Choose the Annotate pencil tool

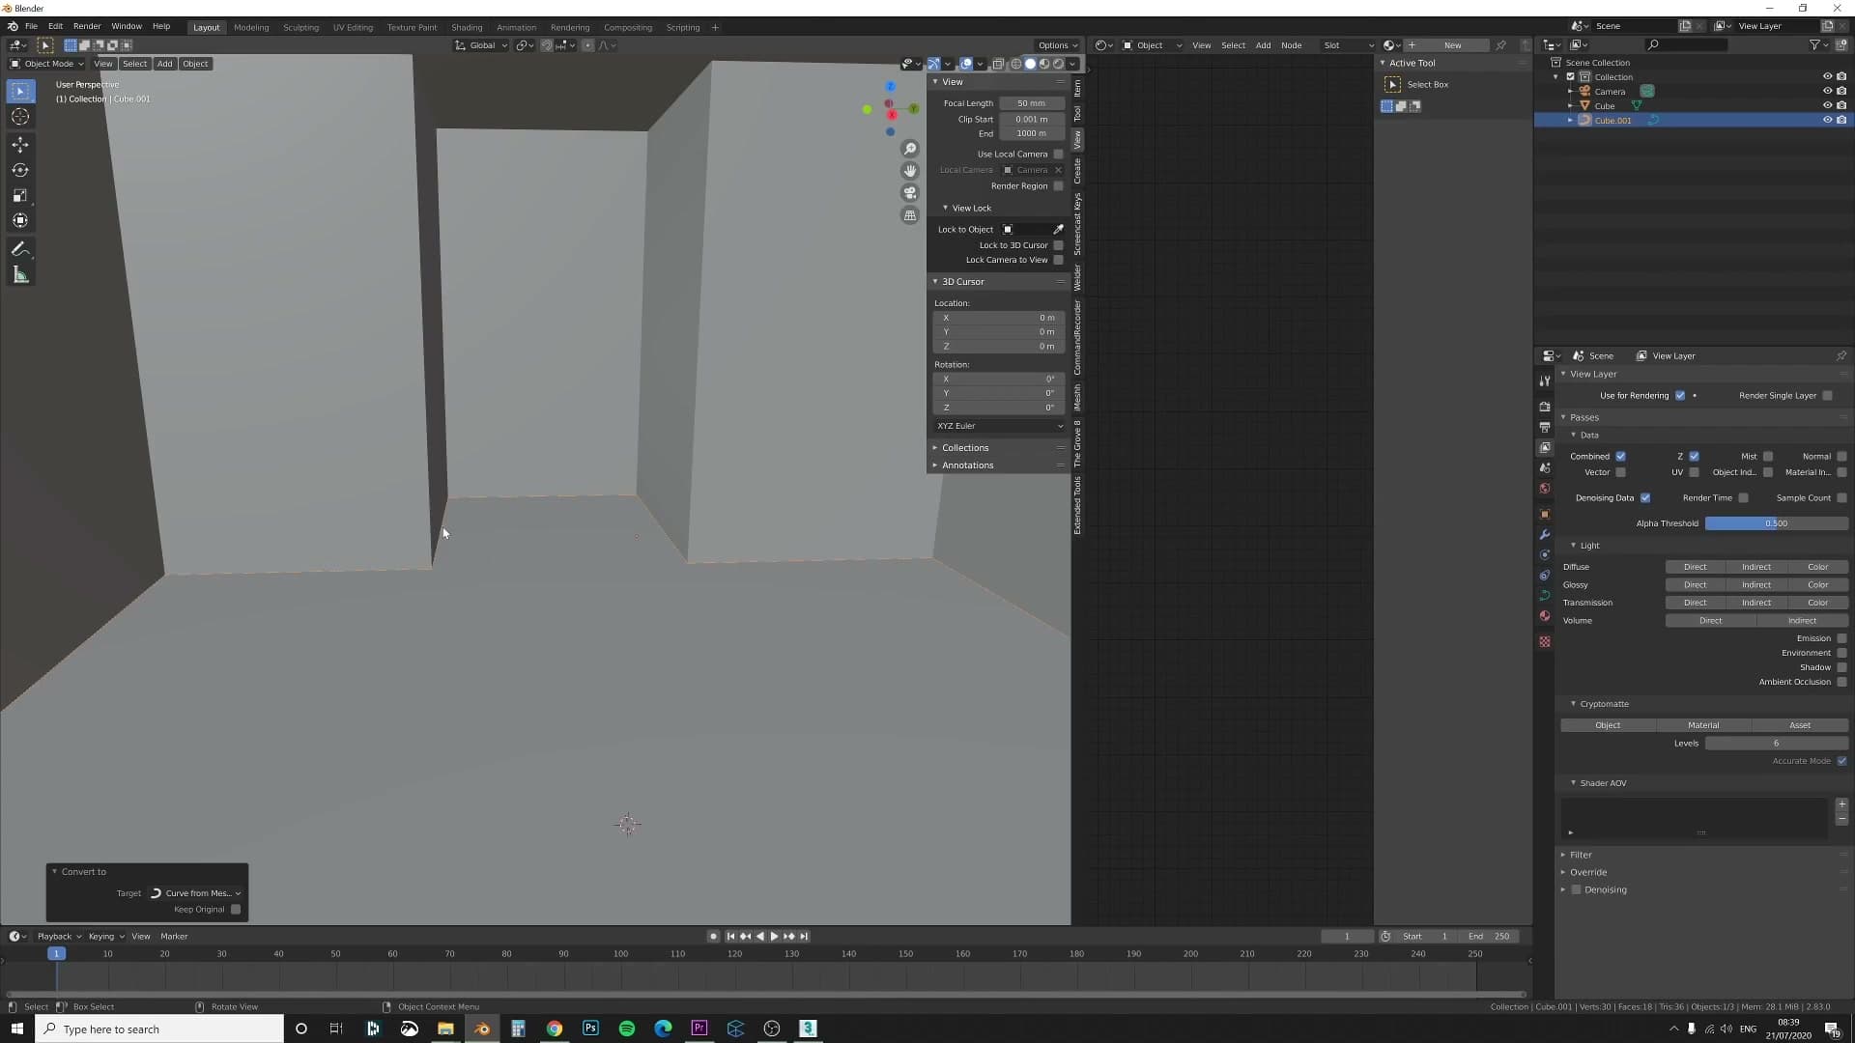click(x=20, y=249)
